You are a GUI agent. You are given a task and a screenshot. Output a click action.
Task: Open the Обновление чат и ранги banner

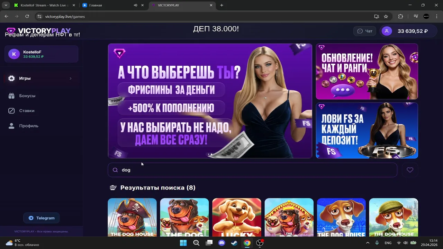[367, 71]
